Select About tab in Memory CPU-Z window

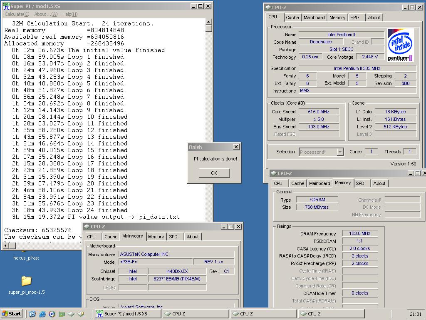pos(379,183)
